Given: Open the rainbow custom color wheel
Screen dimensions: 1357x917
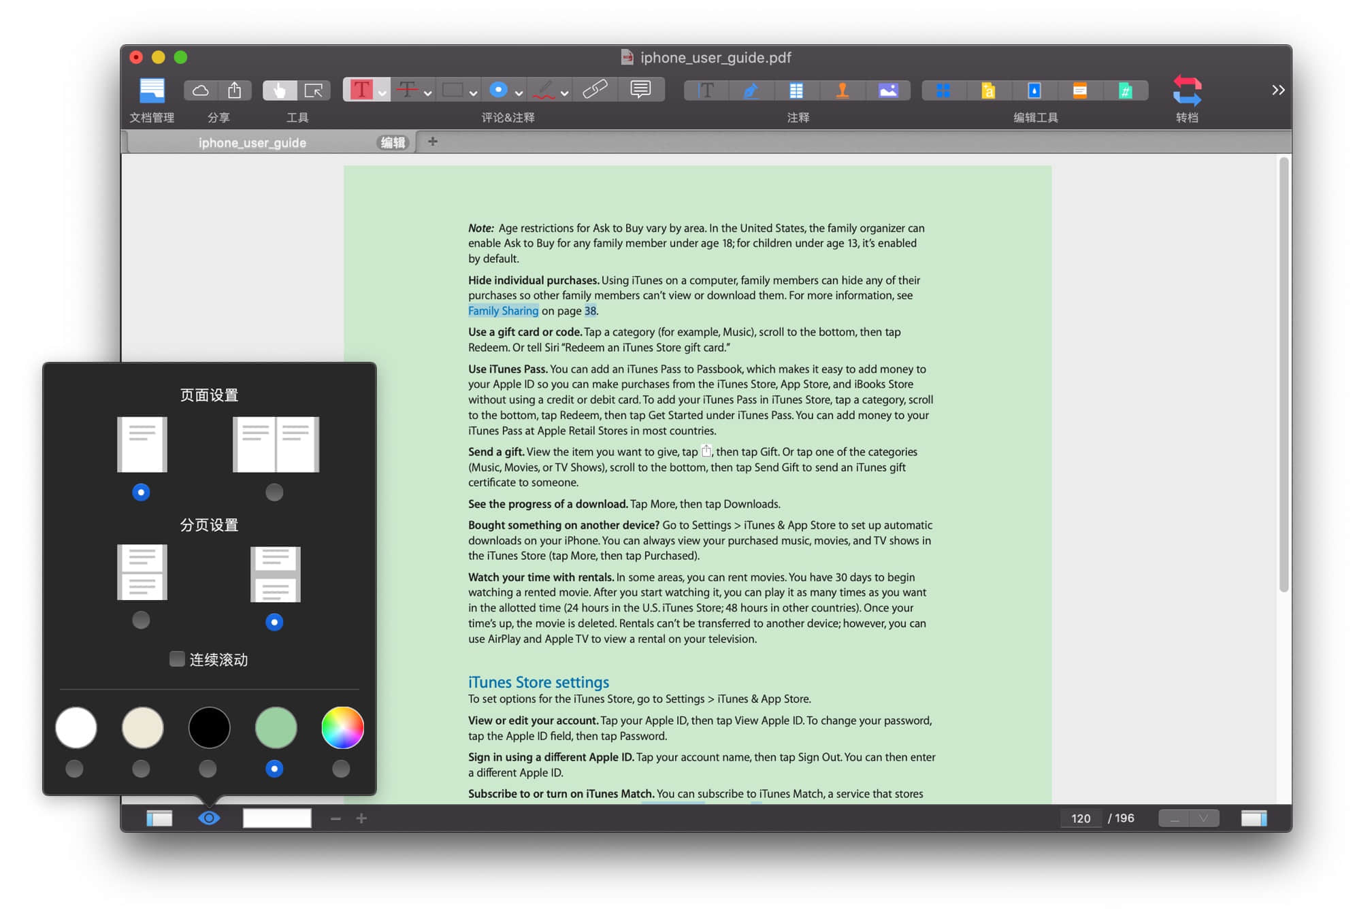Looking at the screenshot, I should pyautogui.click(x=342, y=727).
